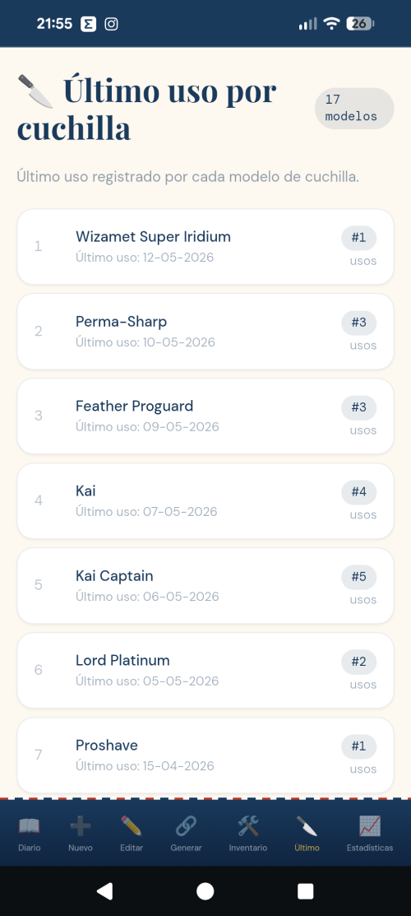This screenshot has width=411, height=916.
Task: Tap the #5 badge on Kai Captain
Action: coord(359,577)
